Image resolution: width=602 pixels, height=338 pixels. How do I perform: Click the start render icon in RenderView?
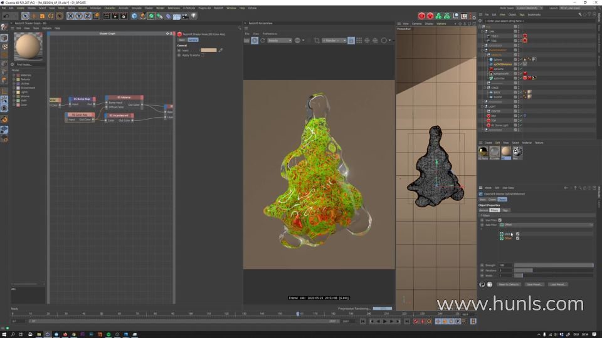pyautogui.click(x=255, y=40)
